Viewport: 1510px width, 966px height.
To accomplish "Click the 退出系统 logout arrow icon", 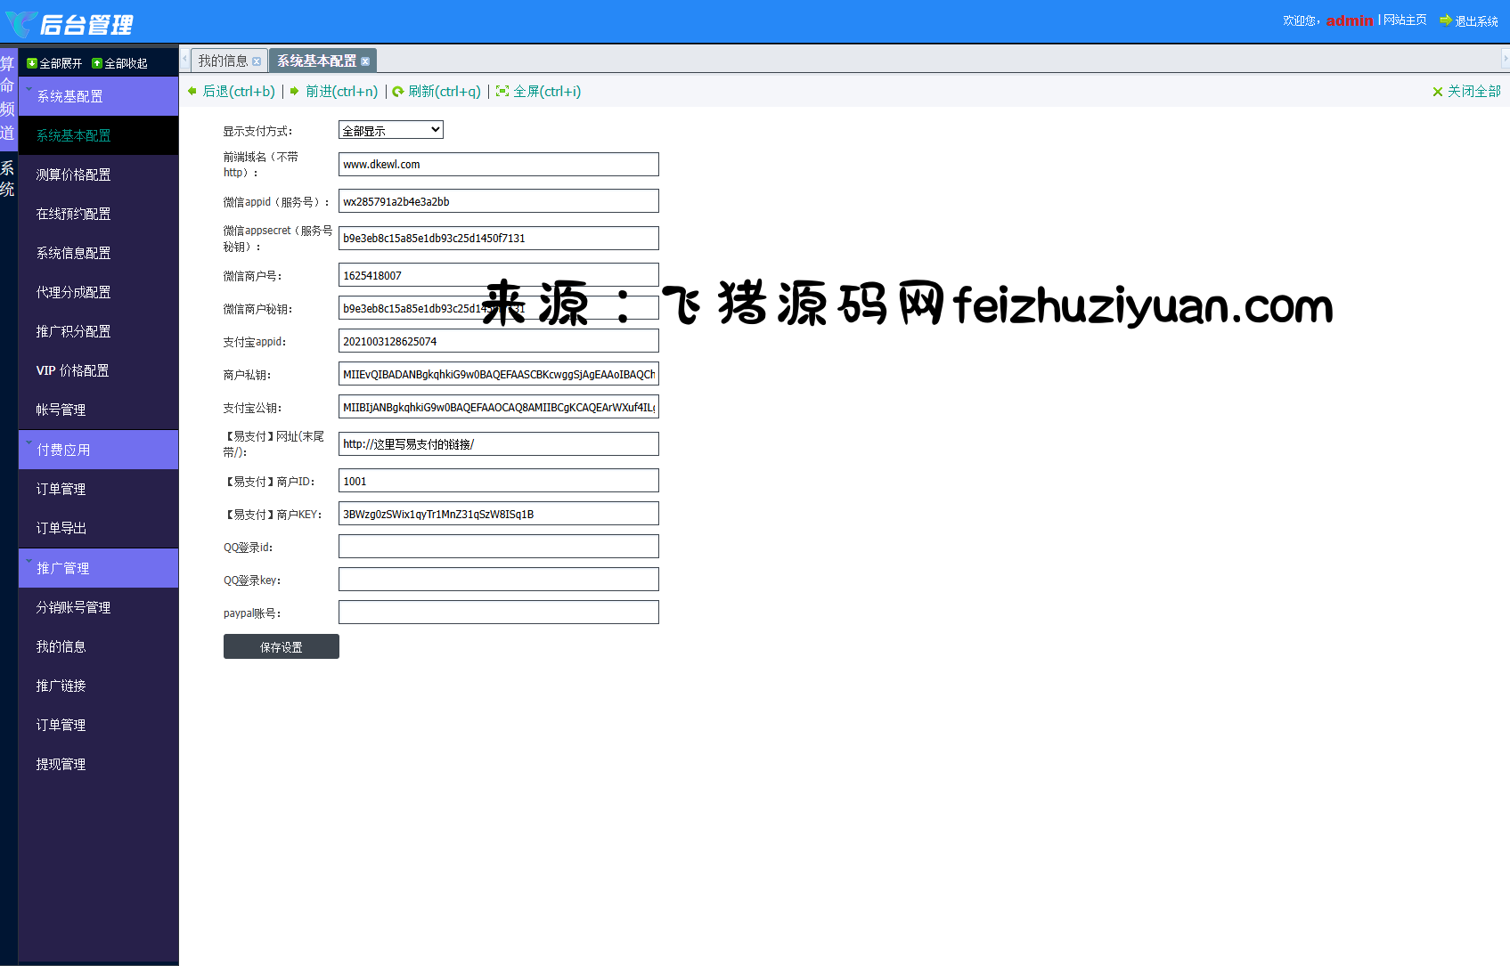I will tap(1445, 20).
